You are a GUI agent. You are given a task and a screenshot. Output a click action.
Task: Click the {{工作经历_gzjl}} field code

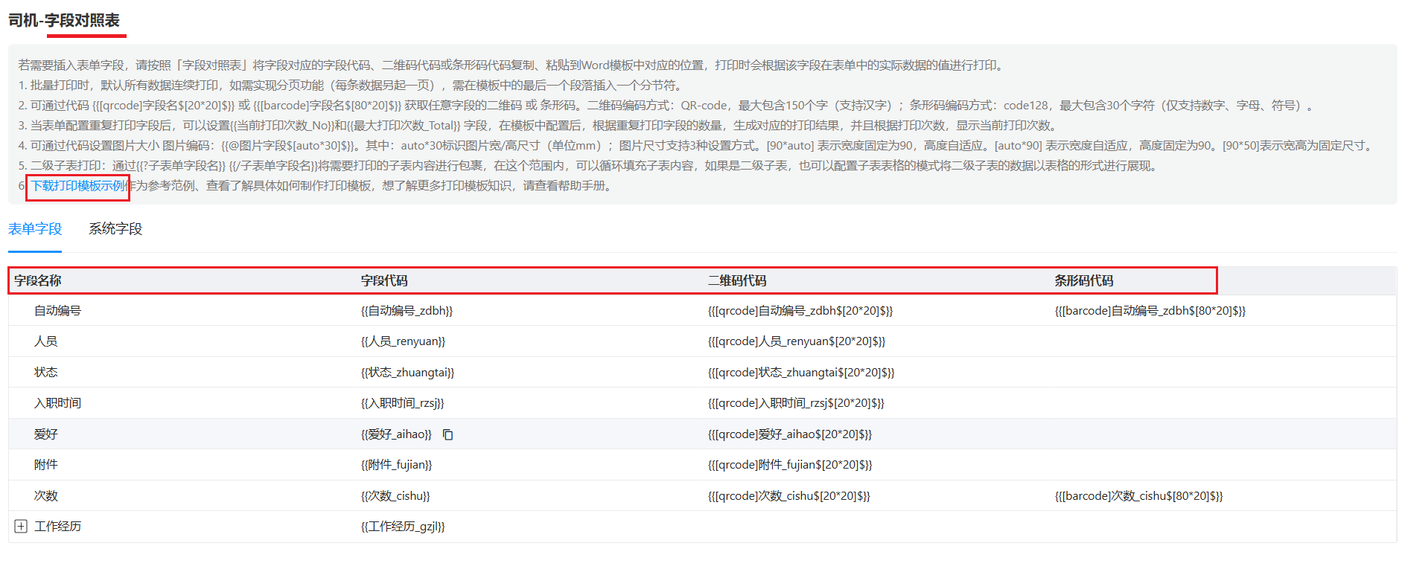click(x=403, y=527)
